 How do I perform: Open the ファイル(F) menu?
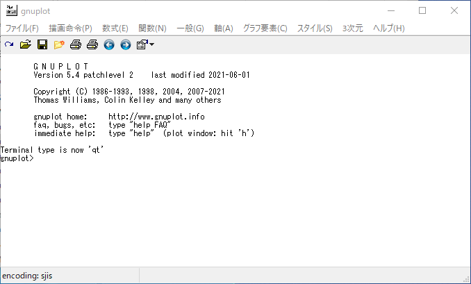tap(22, 28)
